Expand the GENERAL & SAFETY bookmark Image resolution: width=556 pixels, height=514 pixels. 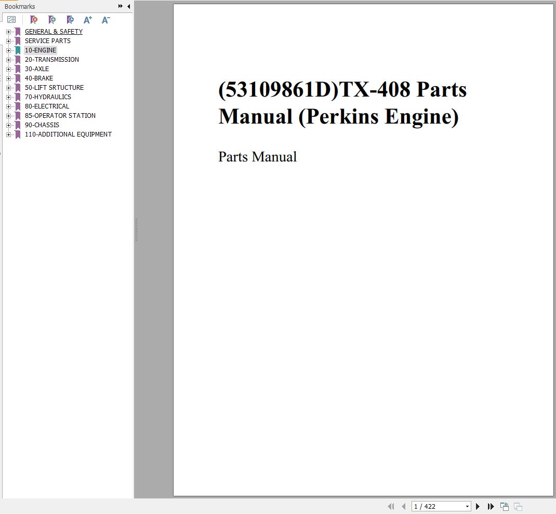click(8, 32)
